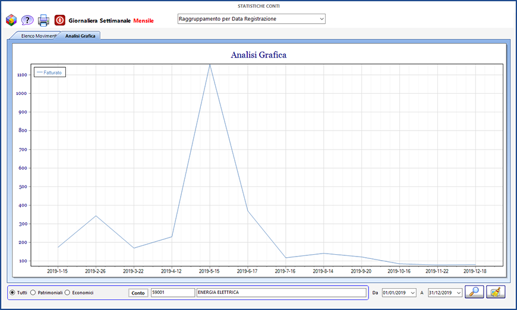The height and width of the screenshot is (310, 517).
Task: Run search with the magnifying glass icon
Action: [x=474, y=292]
